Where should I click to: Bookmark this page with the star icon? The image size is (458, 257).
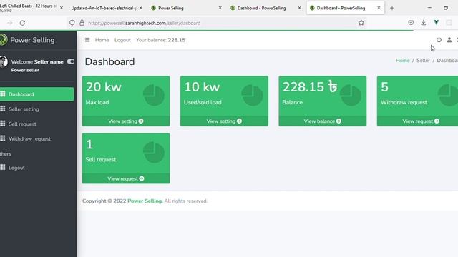click(361, 23)
